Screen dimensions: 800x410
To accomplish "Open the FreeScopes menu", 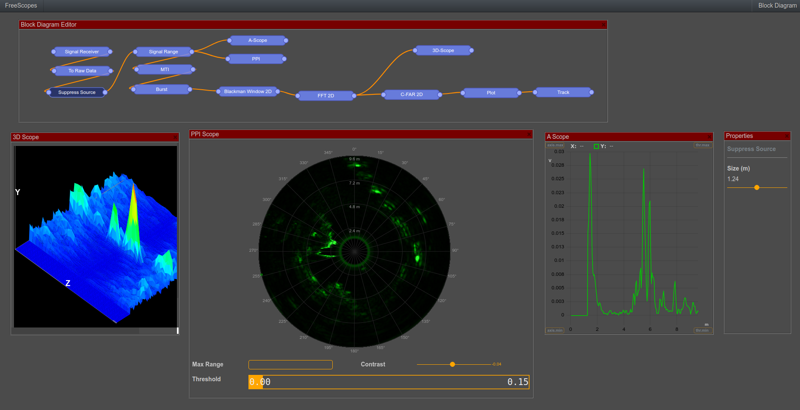I will [x=21, y=6].
